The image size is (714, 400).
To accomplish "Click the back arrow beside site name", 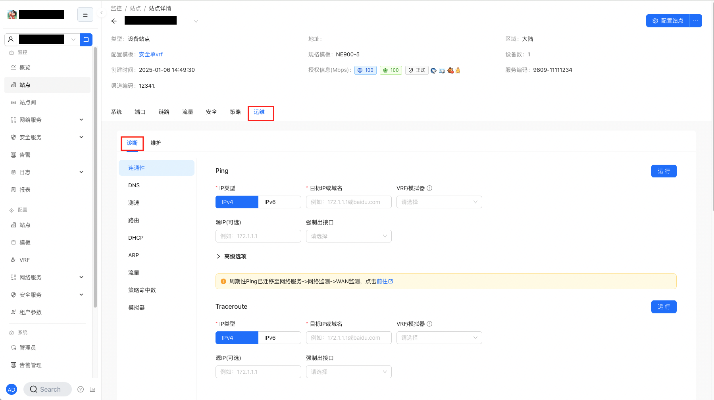I will coord(114,21).
